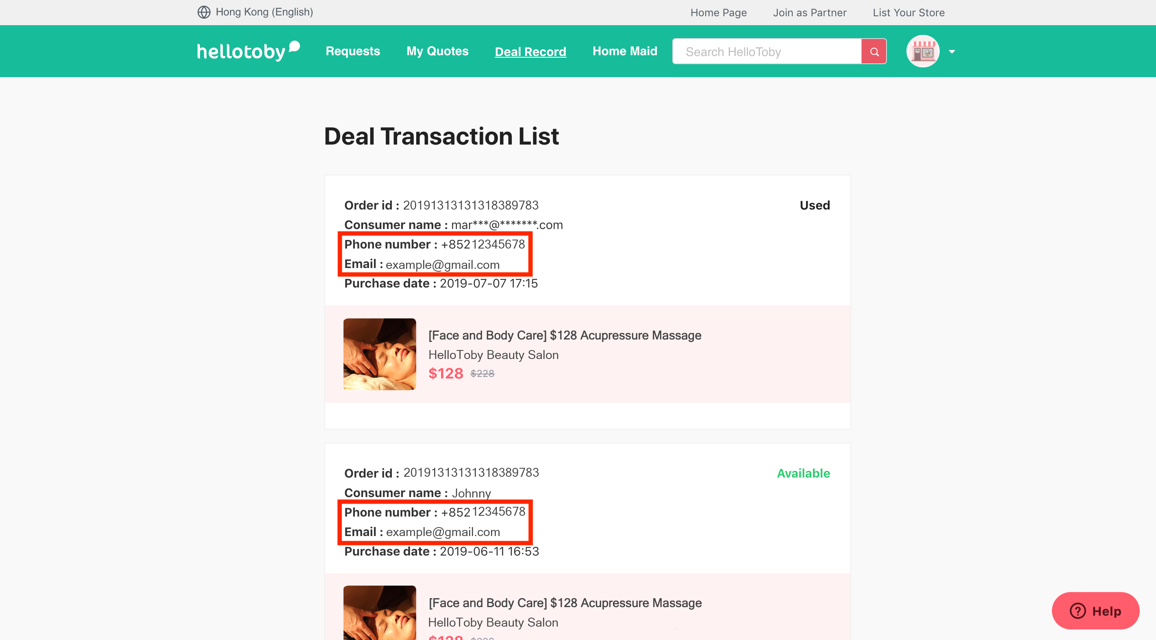Open My Quotes menu item
Viewport: 1156px width, 640px height.
(437, 51)
